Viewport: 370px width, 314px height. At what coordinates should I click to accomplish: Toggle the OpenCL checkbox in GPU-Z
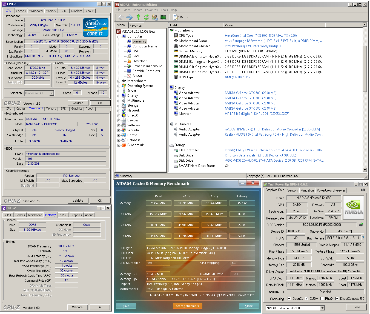point(289,298)
